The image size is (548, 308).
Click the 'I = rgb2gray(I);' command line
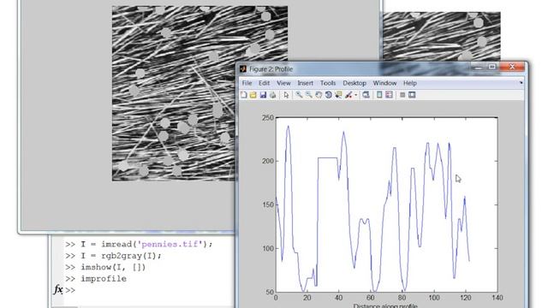point(122,256)
